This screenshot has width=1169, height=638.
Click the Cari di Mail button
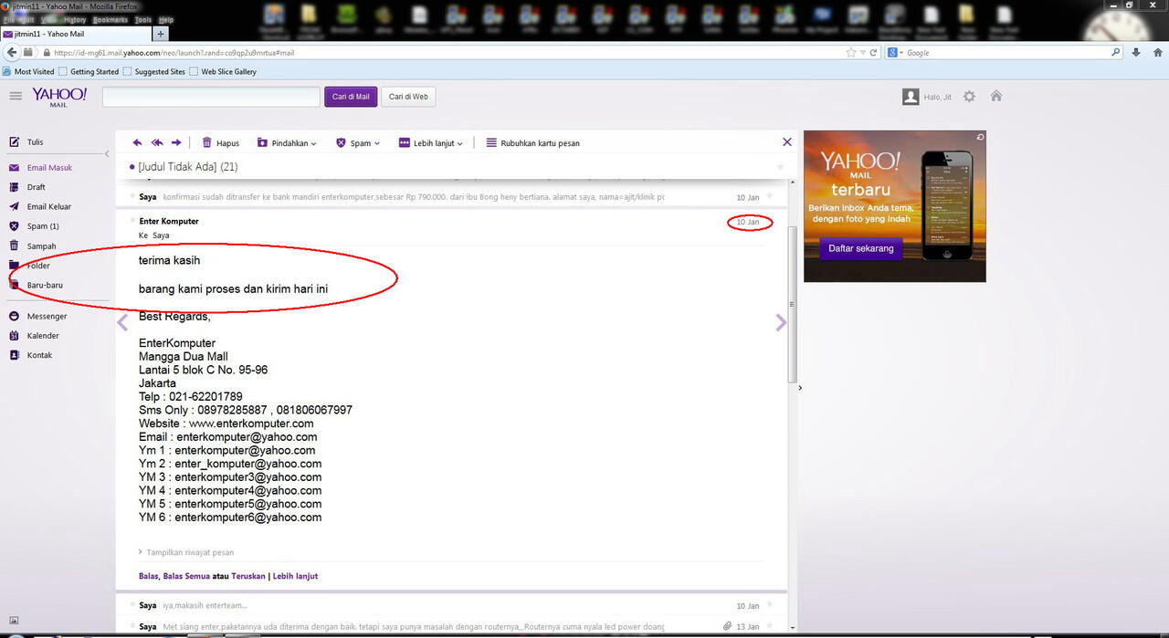351,97
